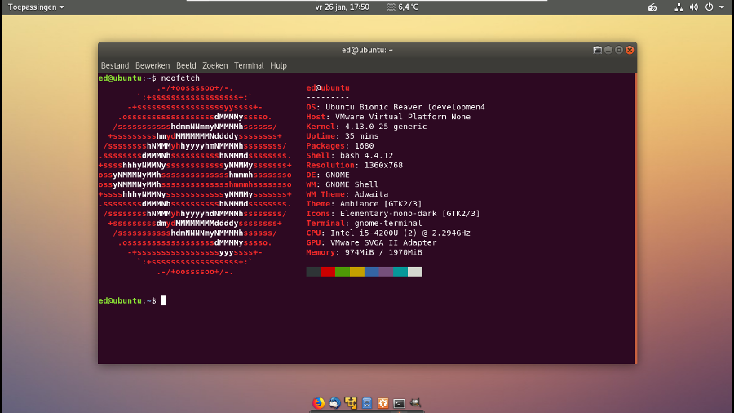The image size is (734, 413).
Task: Open the Bestand menu
Action: (x=115, y=65)
